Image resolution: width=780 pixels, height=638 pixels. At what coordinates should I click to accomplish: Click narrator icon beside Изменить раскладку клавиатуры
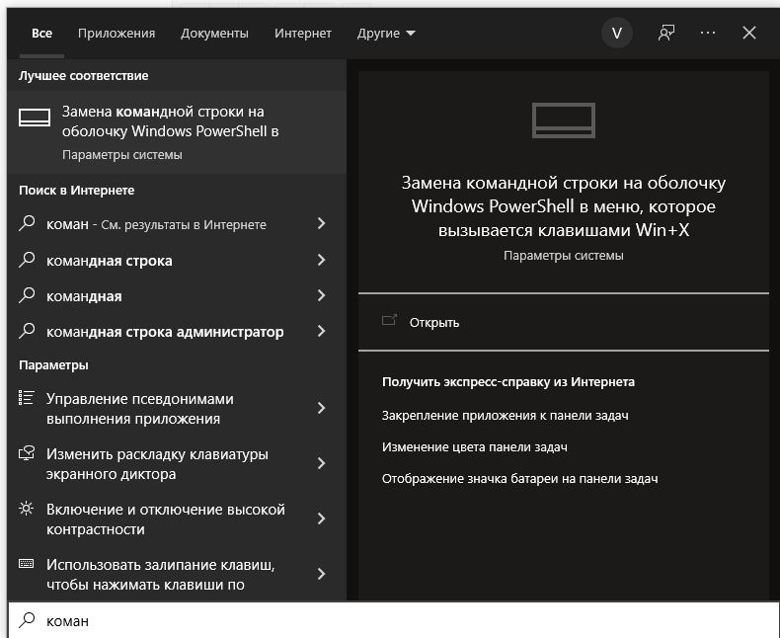point(27,453)
